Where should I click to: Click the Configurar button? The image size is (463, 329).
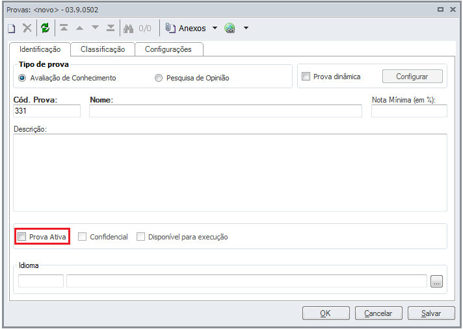[412, 77]
